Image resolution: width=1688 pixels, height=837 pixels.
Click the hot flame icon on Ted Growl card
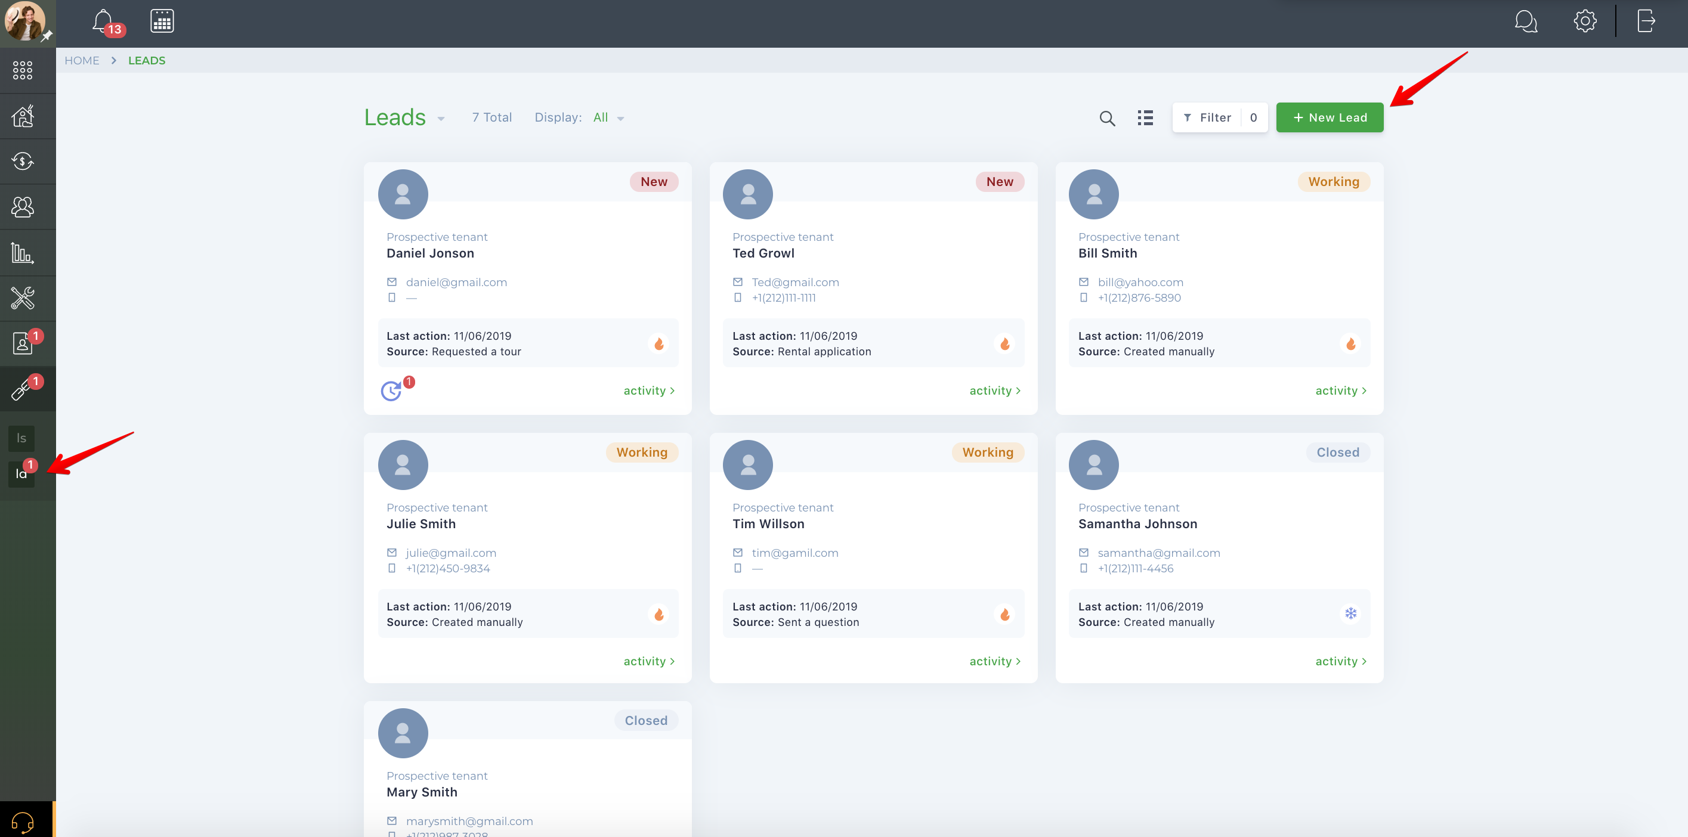click(x=1004, y=344)
